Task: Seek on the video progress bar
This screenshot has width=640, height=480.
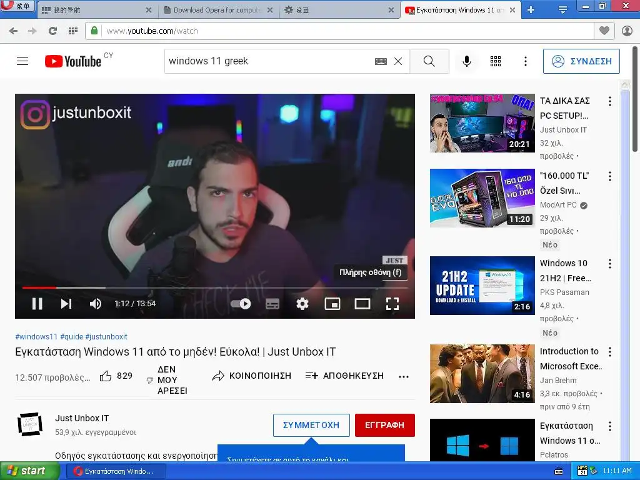Action: point(215,287)
